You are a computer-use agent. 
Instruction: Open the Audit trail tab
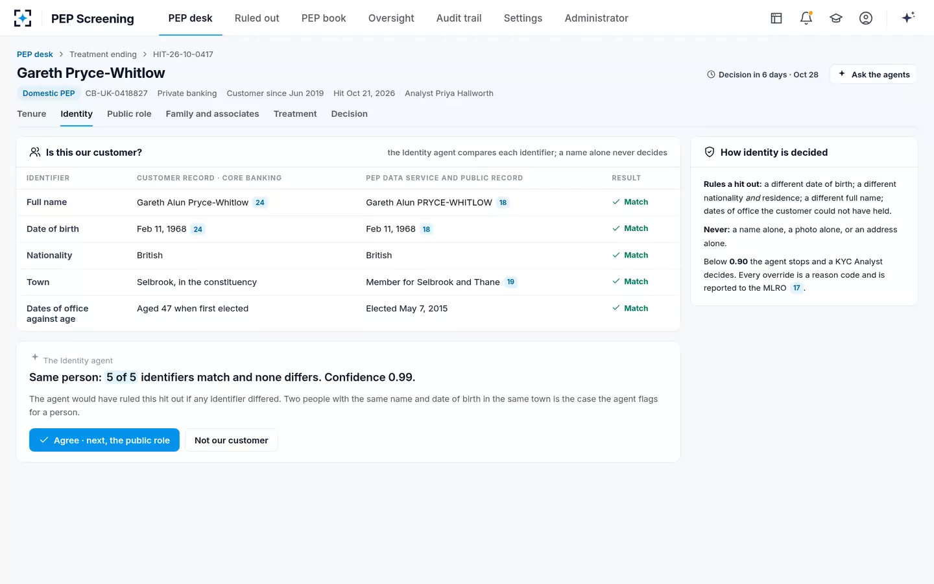click(x=459, y=18)
